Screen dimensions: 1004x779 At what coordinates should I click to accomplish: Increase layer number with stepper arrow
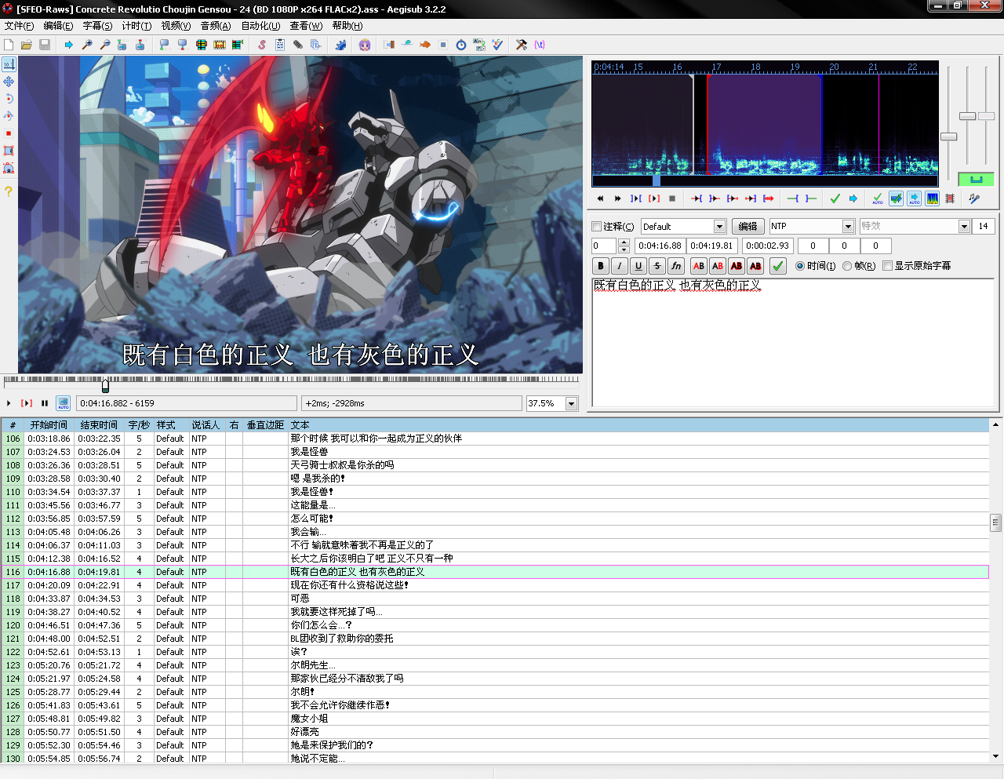point(624,242)
